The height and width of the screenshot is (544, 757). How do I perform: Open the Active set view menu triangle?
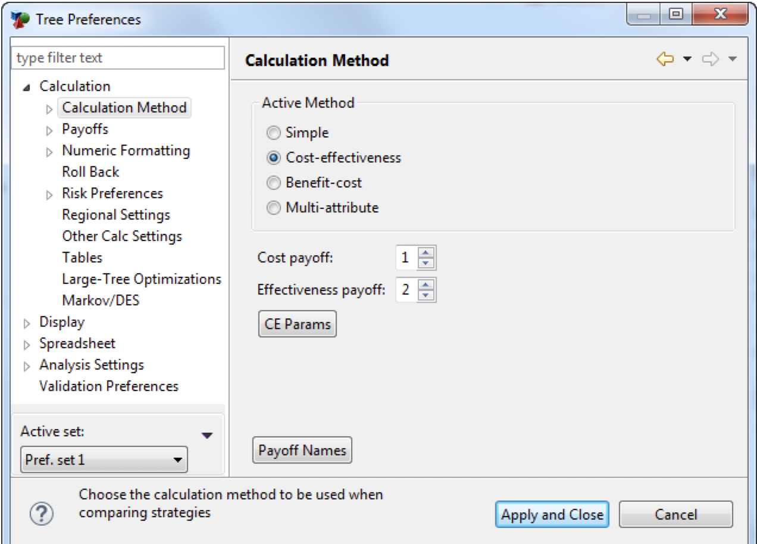click(x=207, y=436)
